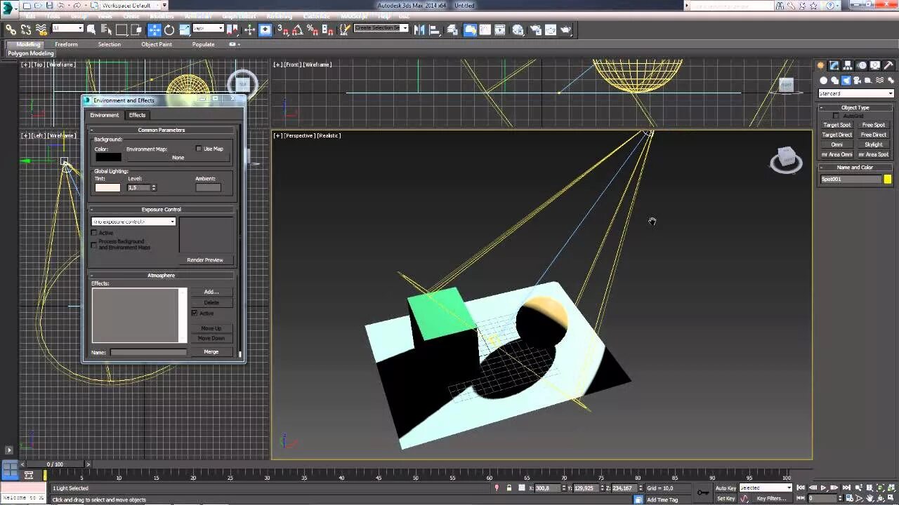Switch to the Modify command panel

834,65
